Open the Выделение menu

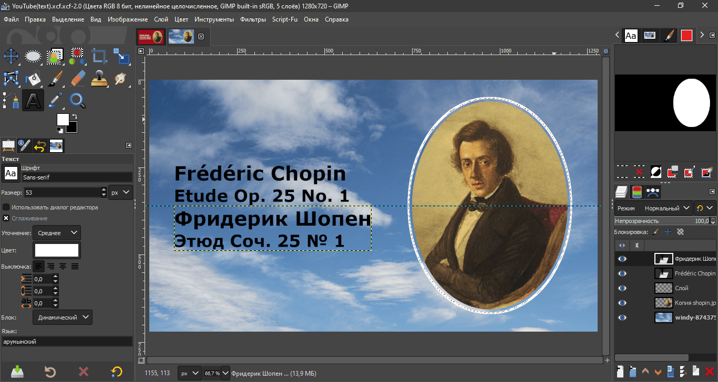[x=68, y=19]
